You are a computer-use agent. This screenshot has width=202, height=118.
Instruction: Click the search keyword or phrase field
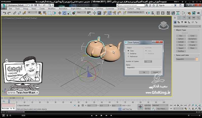(x=131, y=5)
